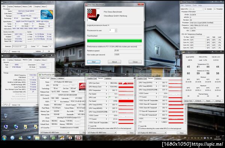Screen dimensions: 225x148
Task: Click the green CPU-Z chip taskbar icon
Action: pos(54,138)
